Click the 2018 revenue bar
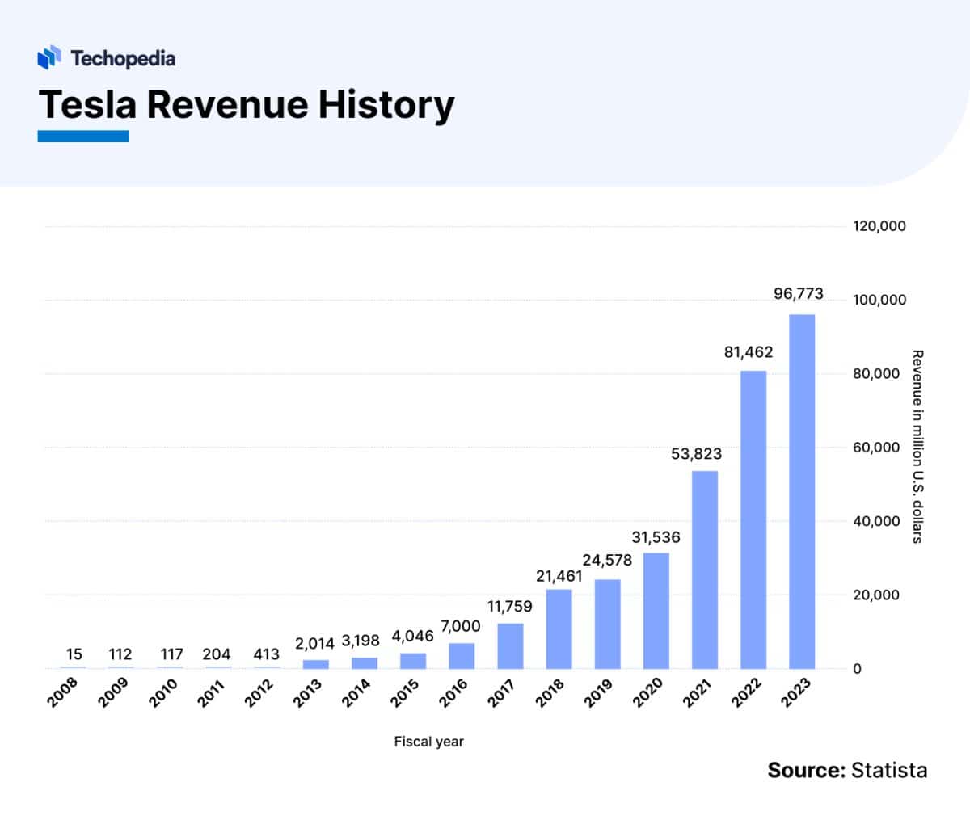Screen dimensions: 970x820 pyautogui.click(x=559, y=629)
